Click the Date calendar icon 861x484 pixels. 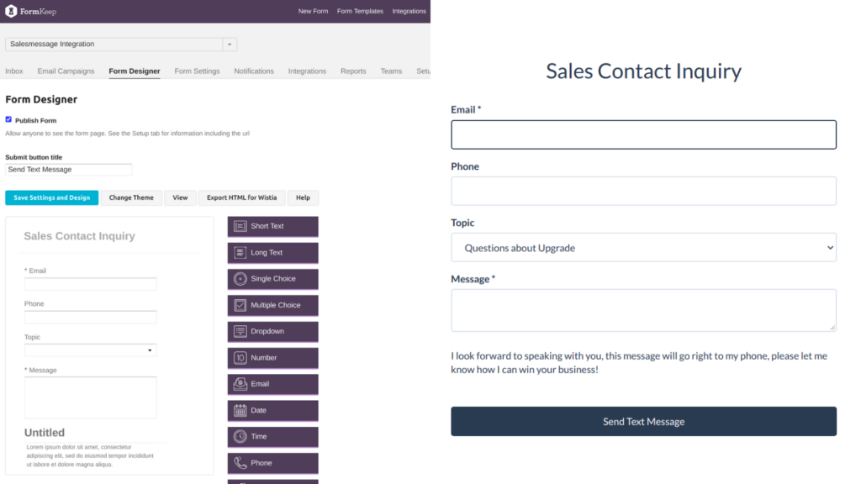point(240,410)
